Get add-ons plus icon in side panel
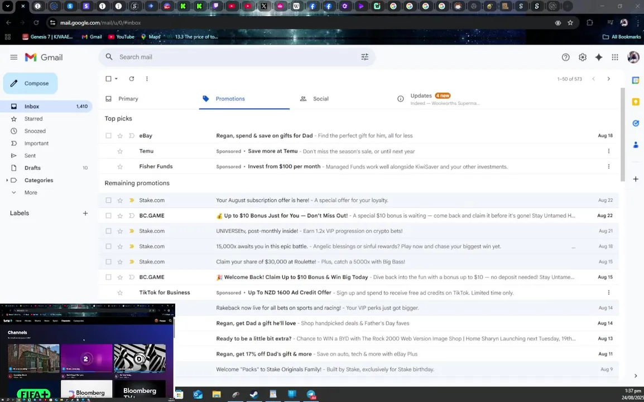Image resolution: width=644 pixels, height=402 pixels. pyautogui.click(x=636, y=179)
